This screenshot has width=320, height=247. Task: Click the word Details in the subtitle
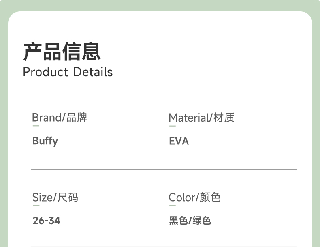tap(93, 72)
